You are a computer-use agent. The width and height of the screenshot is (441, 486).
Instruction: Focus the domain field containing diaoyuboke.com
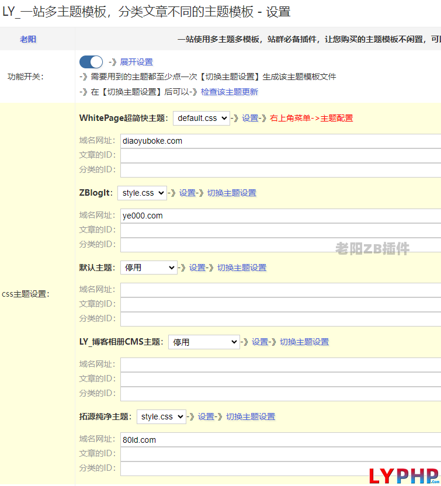280,141
